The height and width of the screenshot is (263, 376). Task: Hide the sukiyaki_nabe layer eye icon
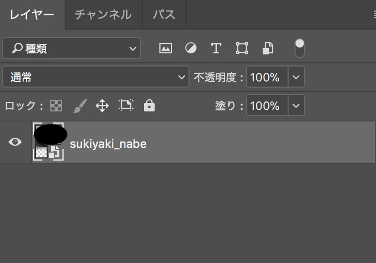click(15, 142)
